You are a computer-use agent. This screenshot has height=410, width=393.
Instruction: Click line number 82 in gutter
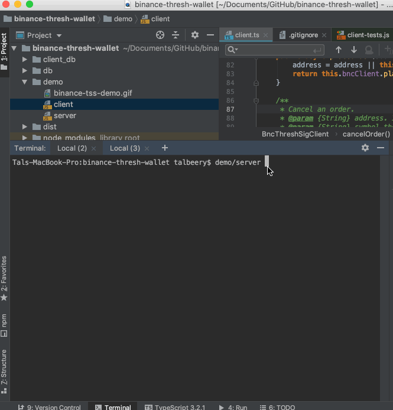coord(230,65)
